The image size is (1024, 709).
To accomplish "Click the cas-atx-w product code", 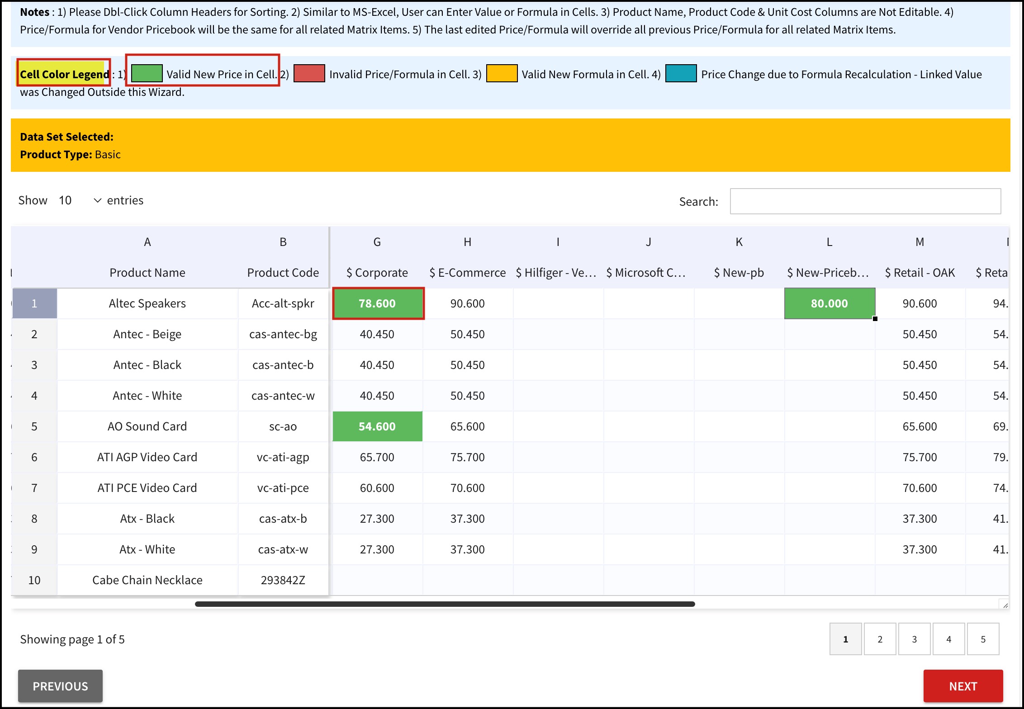I will [283, 549].
